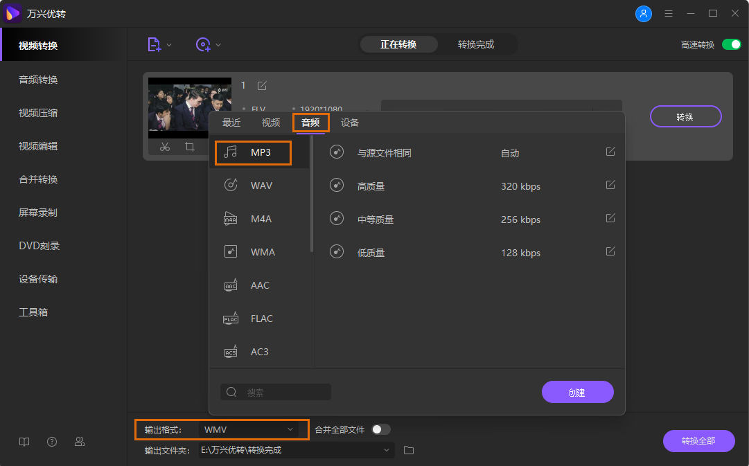Switch to the 设备 tab in format panel

(x=349, y=122)
